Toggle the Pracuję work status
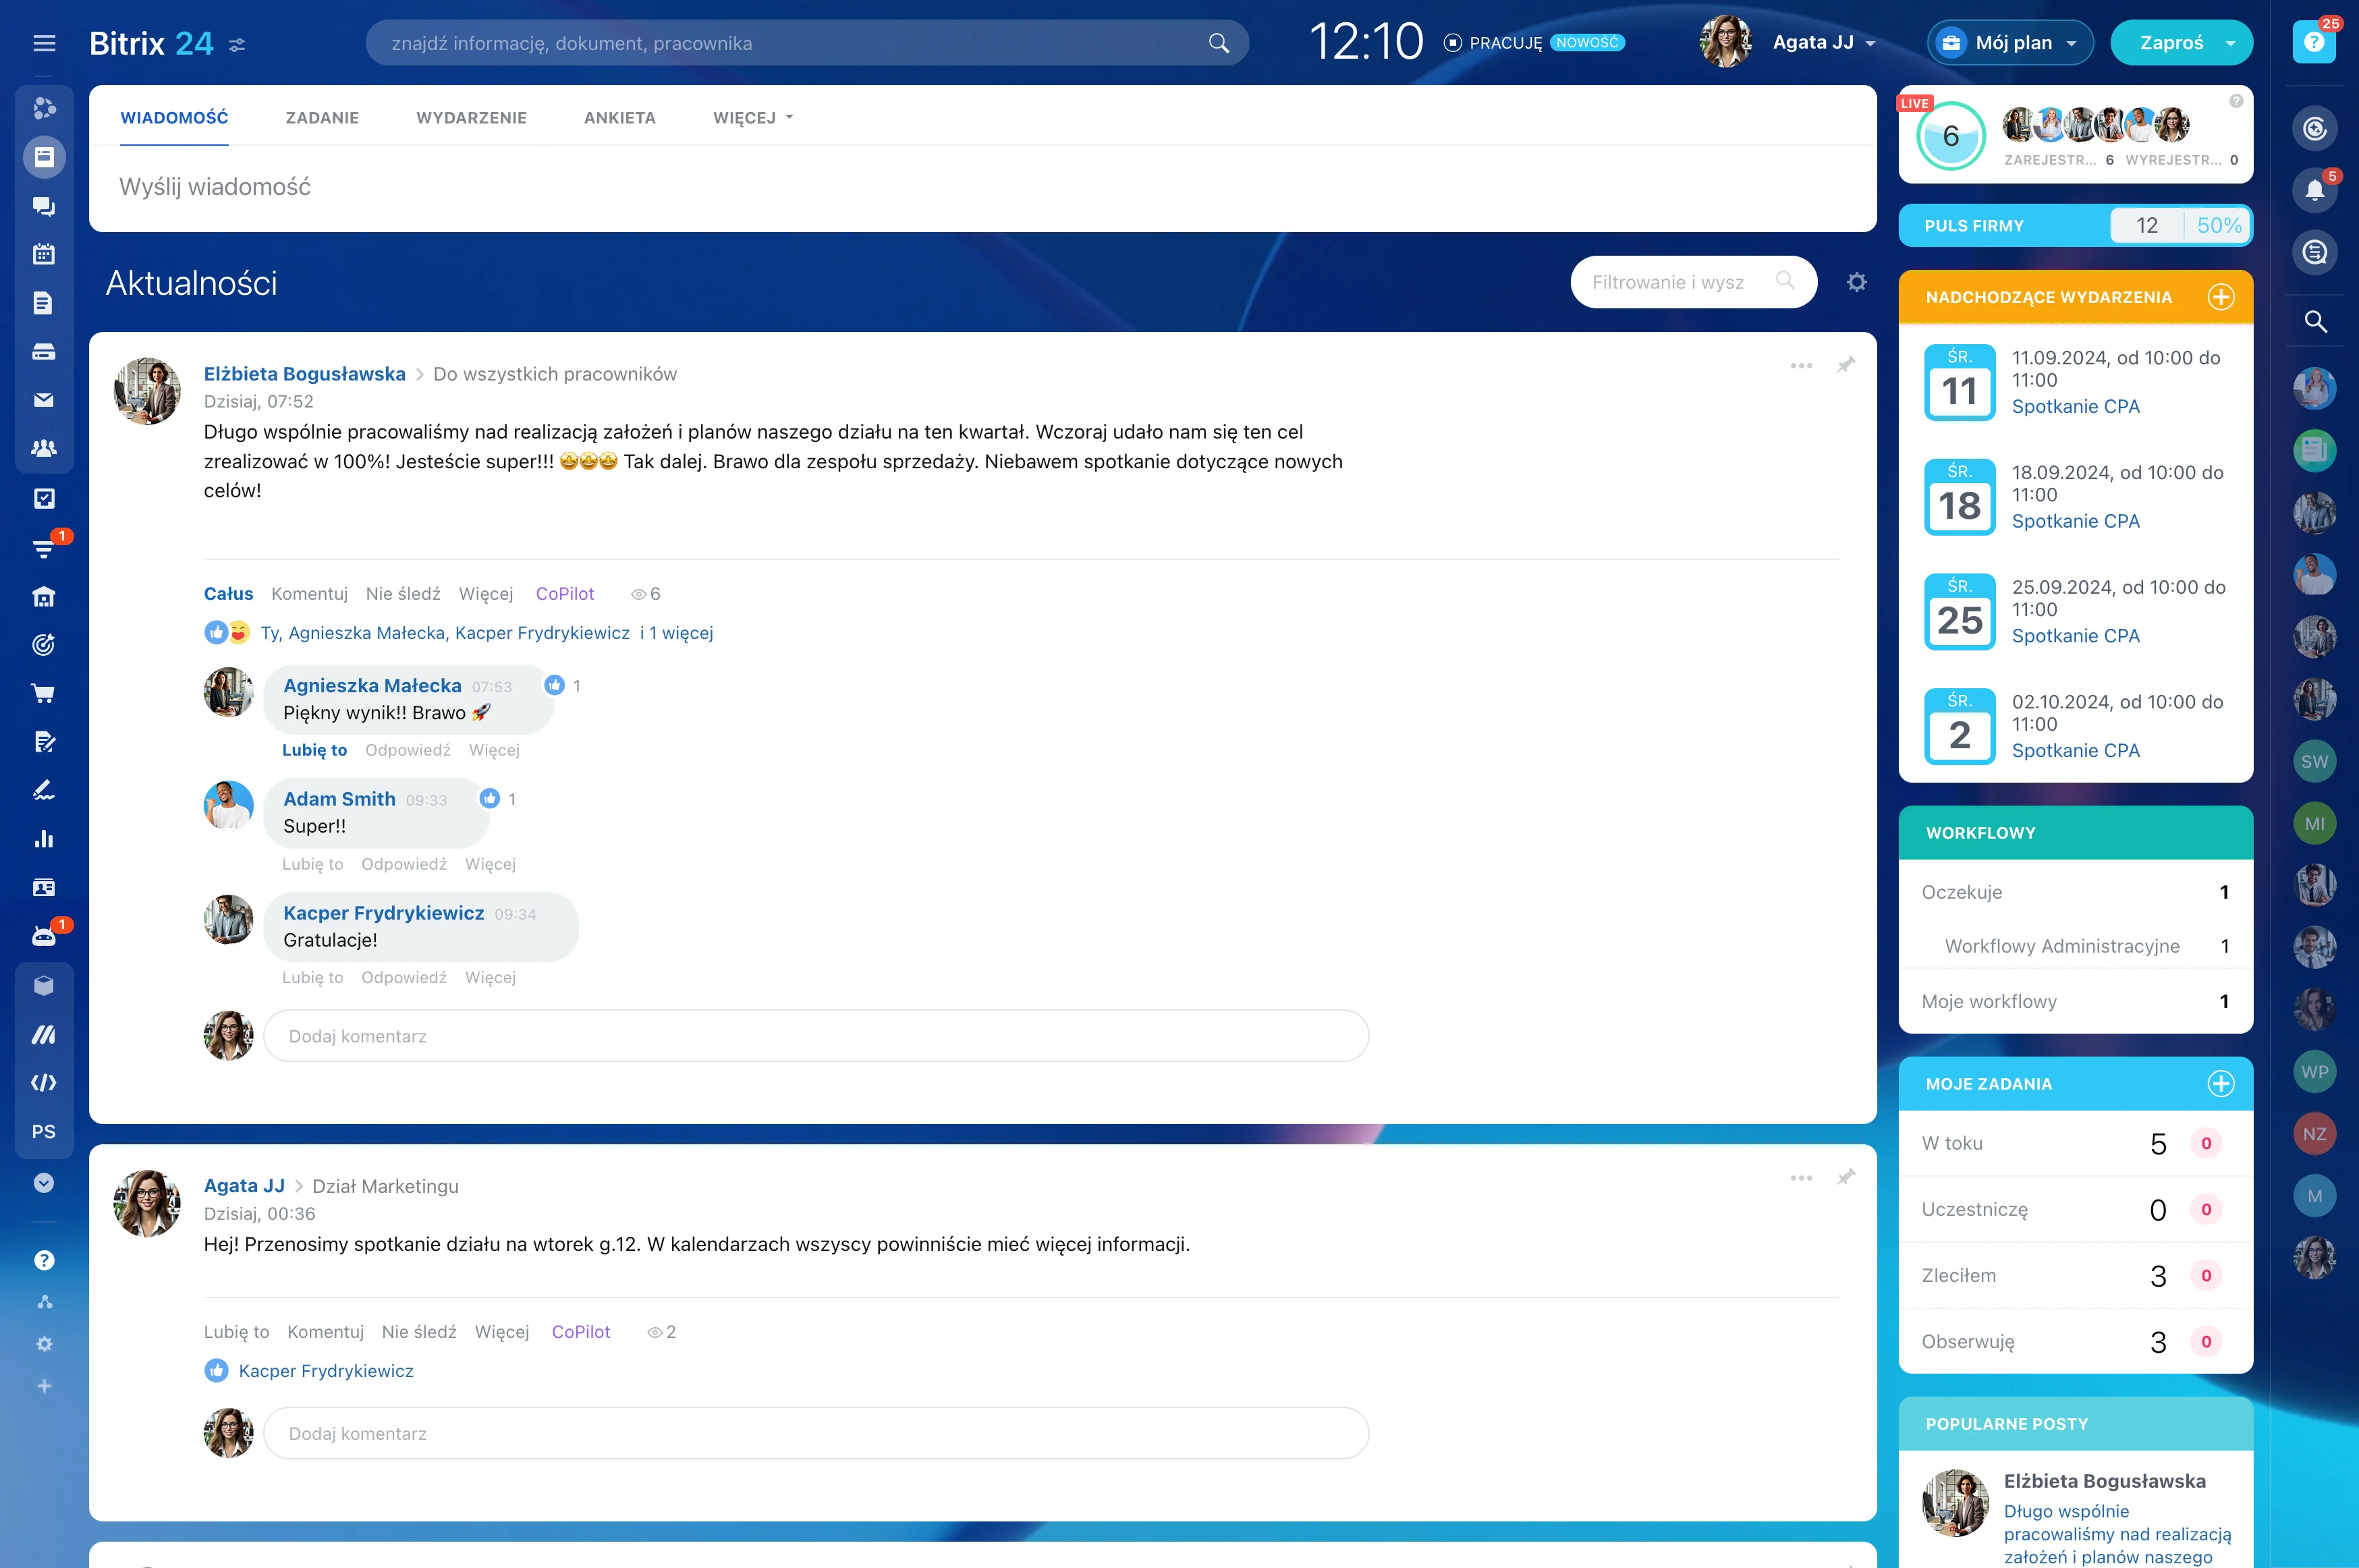Viewport: 2359px width, 1568px height. [x=1494, y=43]
